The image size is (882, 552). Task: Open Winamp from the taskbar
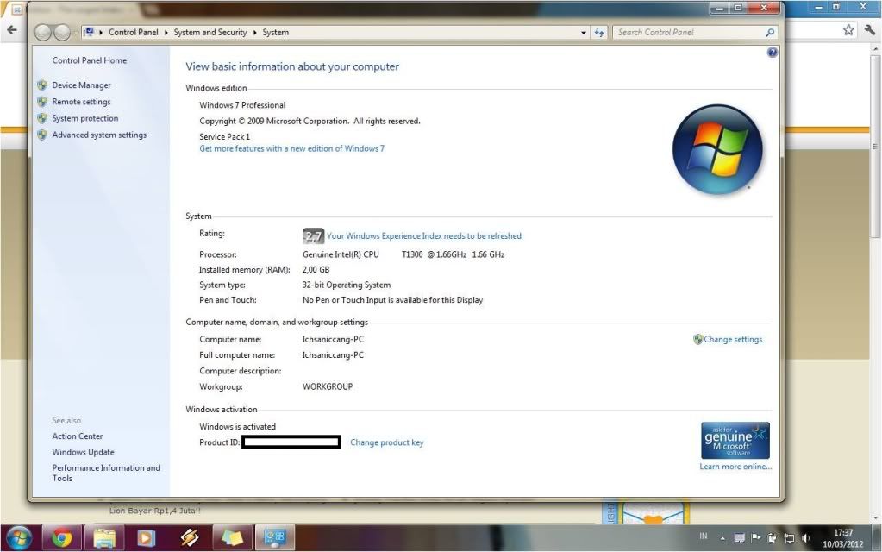pyautogui.click(x=190, y=538)
